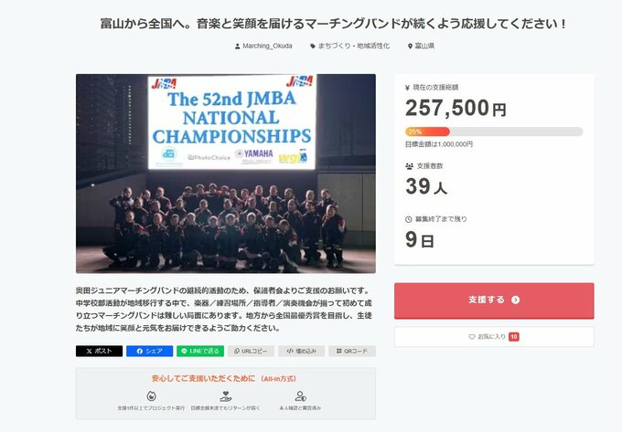Add project to favorites with お気に入り
This screenshot has width=622, height=432.
point(493,337)
